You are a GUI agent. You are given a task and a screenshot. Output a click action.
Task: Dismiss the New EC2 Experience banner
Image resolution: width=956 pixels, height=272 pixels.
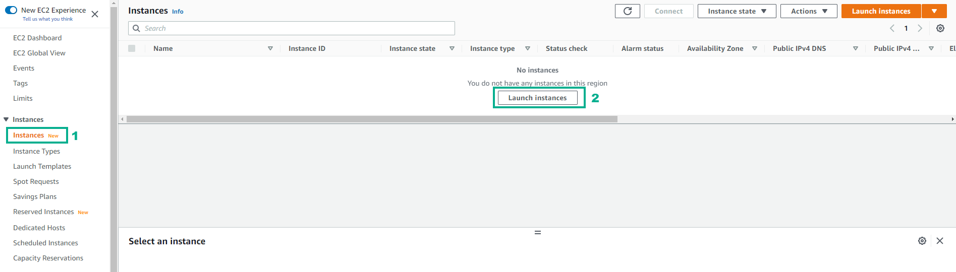pyautogui.click(x=95, y=14)
